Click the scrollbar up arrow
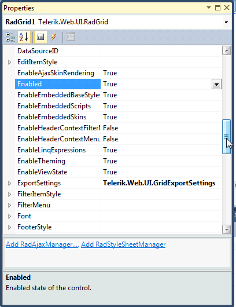 click(x=226, y=50)
